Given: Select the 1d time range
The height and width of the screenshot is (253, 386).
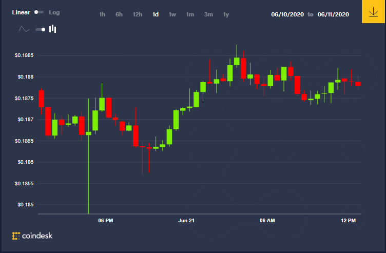Looking at the screenshot, I should tap(156, 14).
